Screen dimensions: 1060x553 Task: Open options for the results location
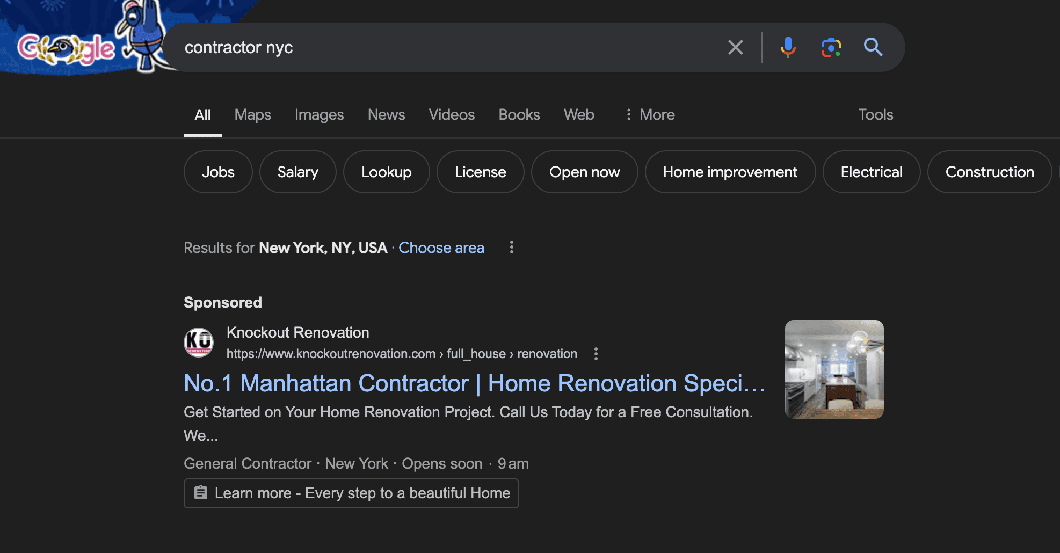click(511, 248)
